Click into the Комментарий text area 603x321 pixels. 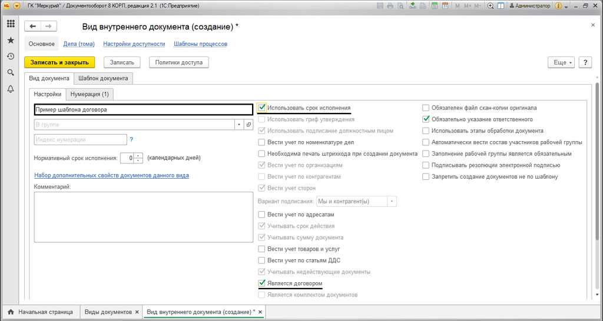click(143, 216)
